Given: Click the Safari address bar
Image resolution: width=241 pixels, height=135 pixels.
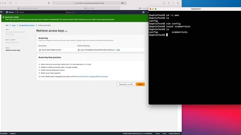Looking at the screenshot, I should tap(89, 3).
